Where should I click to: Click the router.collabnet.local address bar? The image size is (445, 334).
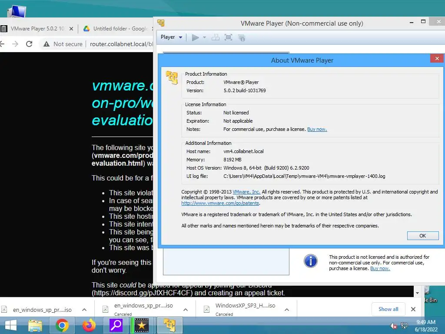click(x=121, y=44)
